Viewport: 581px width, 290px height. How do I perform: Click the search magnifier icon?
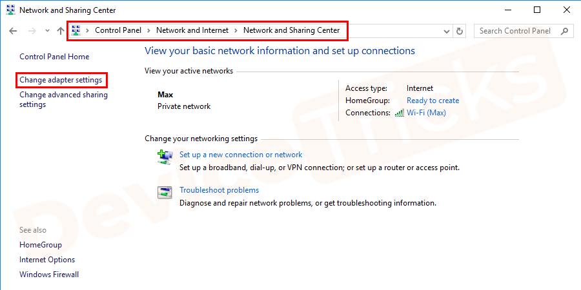564,31
